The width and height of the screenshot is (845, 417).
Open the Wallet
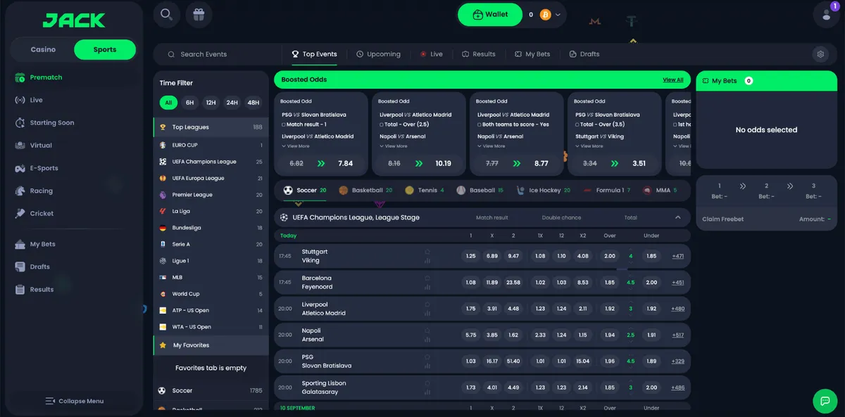[x=491, y=14]
